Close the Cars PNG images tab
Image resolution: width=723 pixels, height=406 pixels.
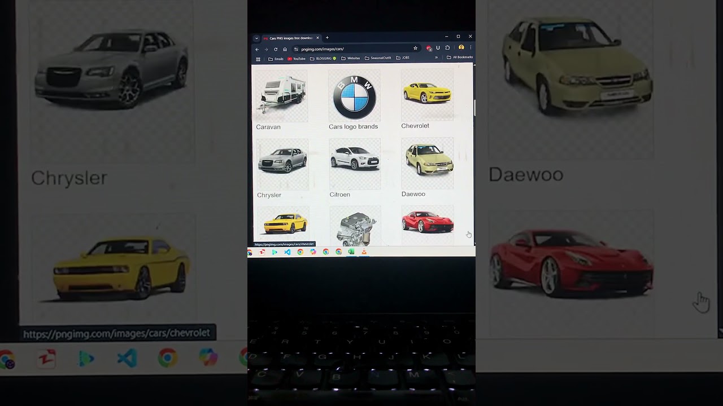click(x=317, y=38)
